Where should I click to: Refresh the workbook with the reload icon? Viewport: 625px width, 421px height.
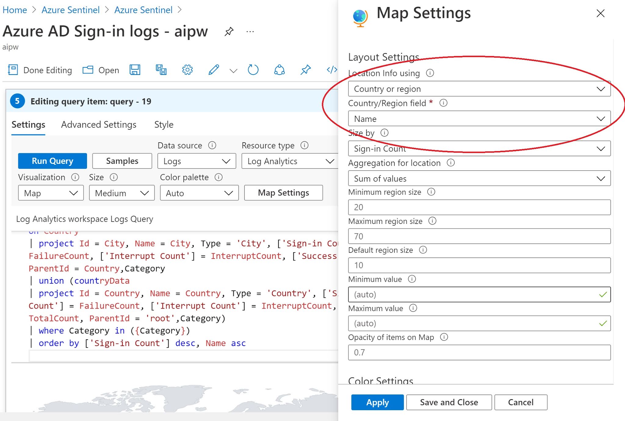pyautogui.click(x=253, y=70)
